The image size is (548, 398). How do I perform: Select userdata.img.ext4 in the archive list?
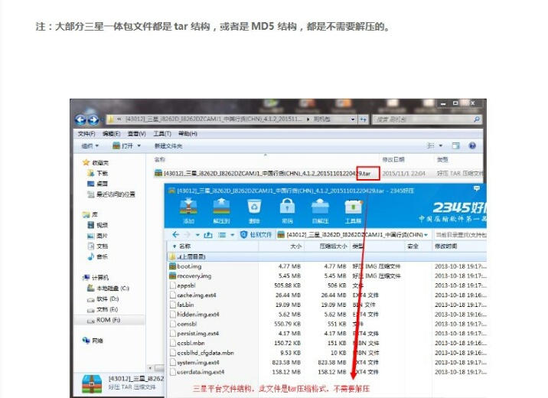[197, 372]
